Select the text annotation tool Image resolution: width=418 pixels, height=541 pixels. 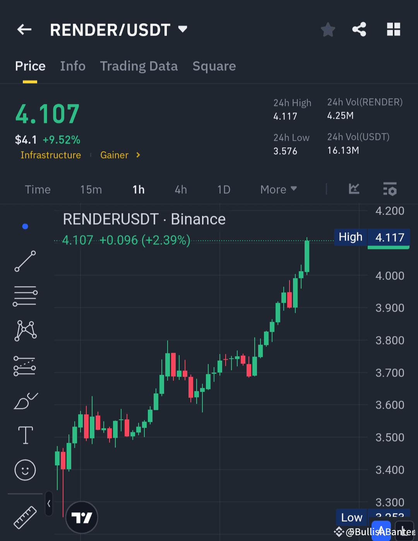point(25,435)
